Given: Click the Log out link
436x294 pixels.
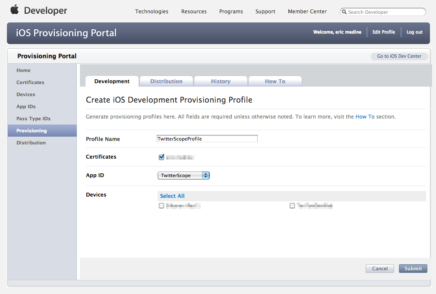Looking at the screenshot, I should coord(414,32).
